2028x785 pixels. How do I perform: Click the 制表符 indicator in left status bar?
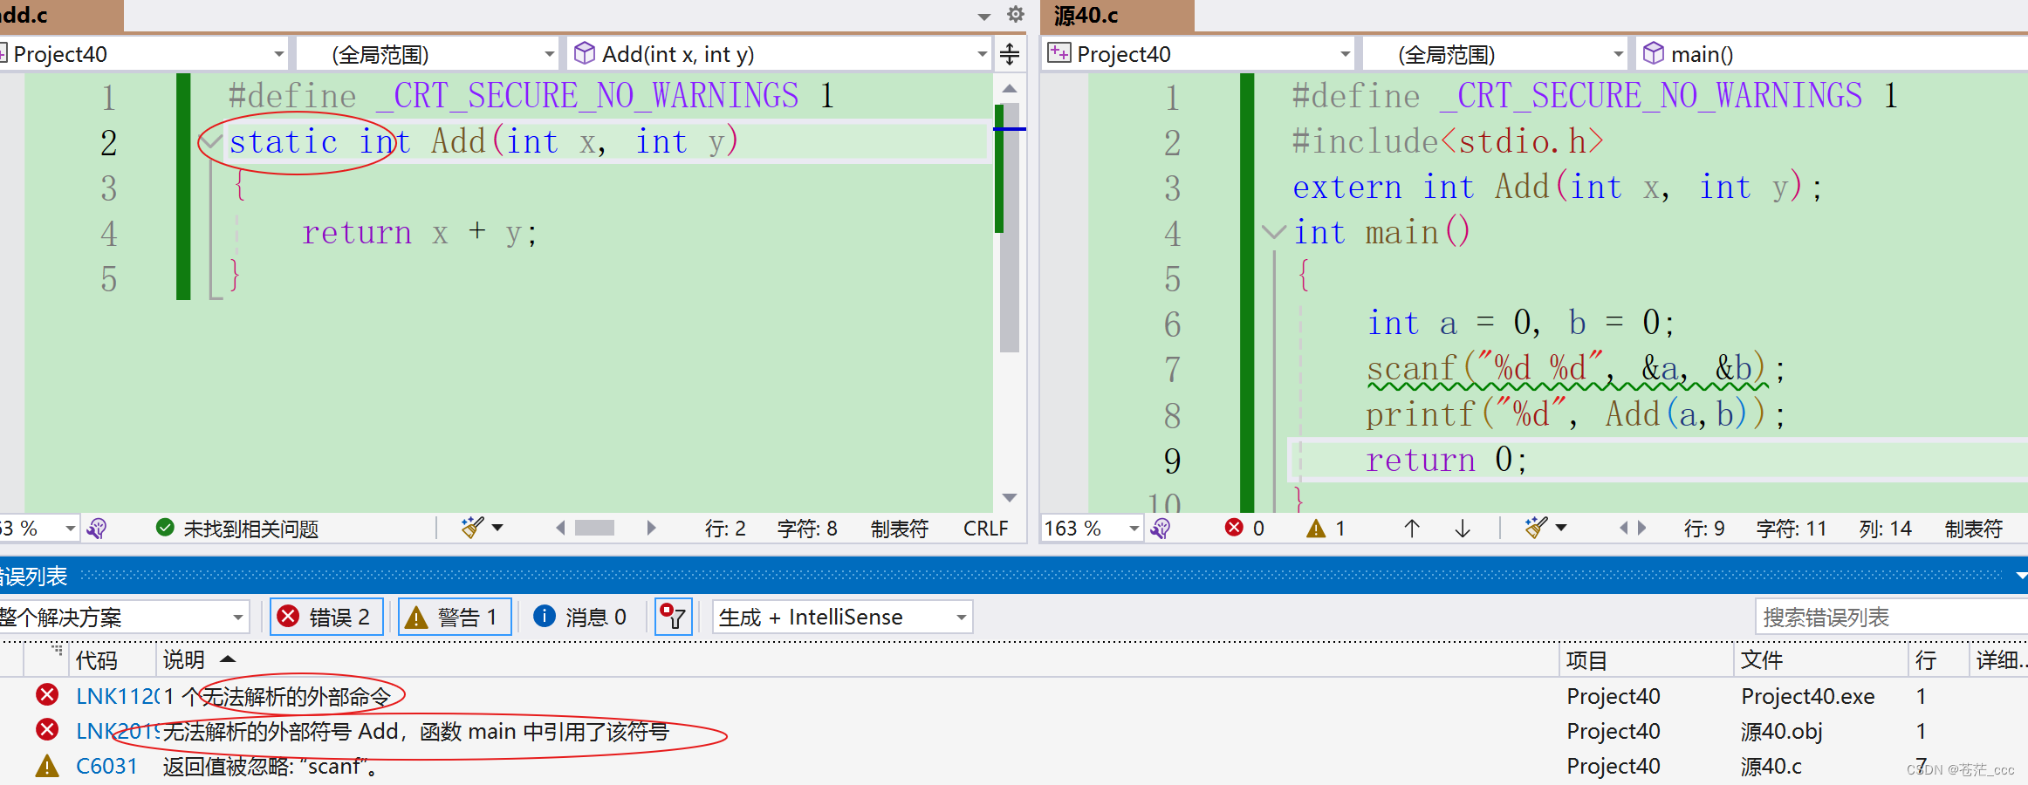[x=900, y=529]
